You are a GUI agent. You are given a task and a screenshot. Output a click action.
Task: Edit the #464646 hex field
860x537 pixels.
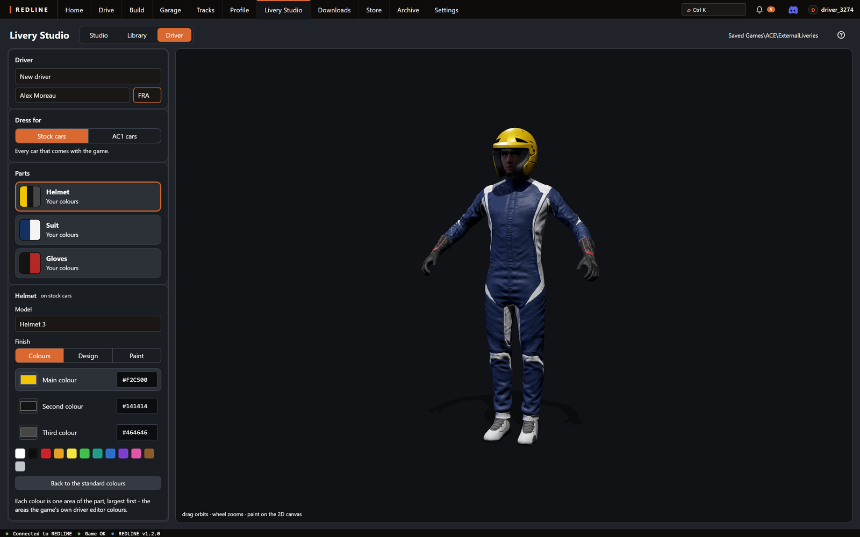[x=137, y=432]
